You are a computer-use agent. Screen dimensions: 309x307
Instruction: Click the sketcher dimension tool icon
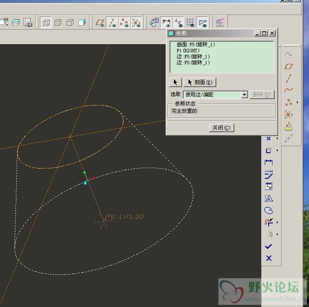269,162
